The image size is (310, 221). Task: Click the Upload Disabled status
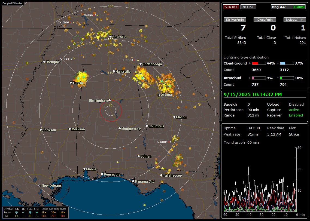296,105
